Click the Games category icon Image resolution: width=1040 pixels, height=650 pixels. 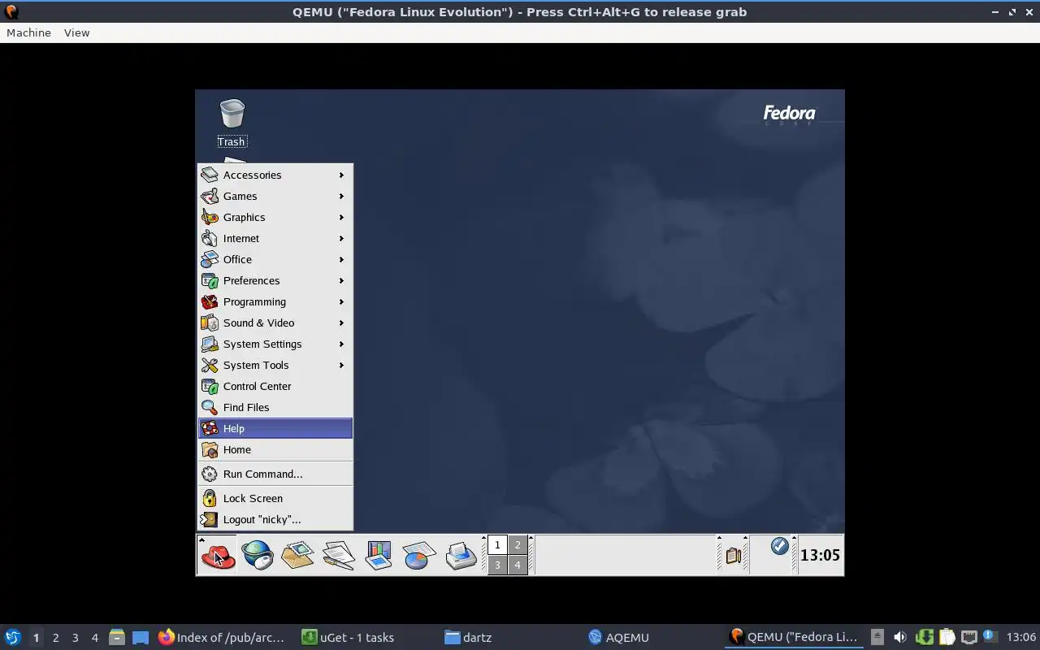(210, 196)
